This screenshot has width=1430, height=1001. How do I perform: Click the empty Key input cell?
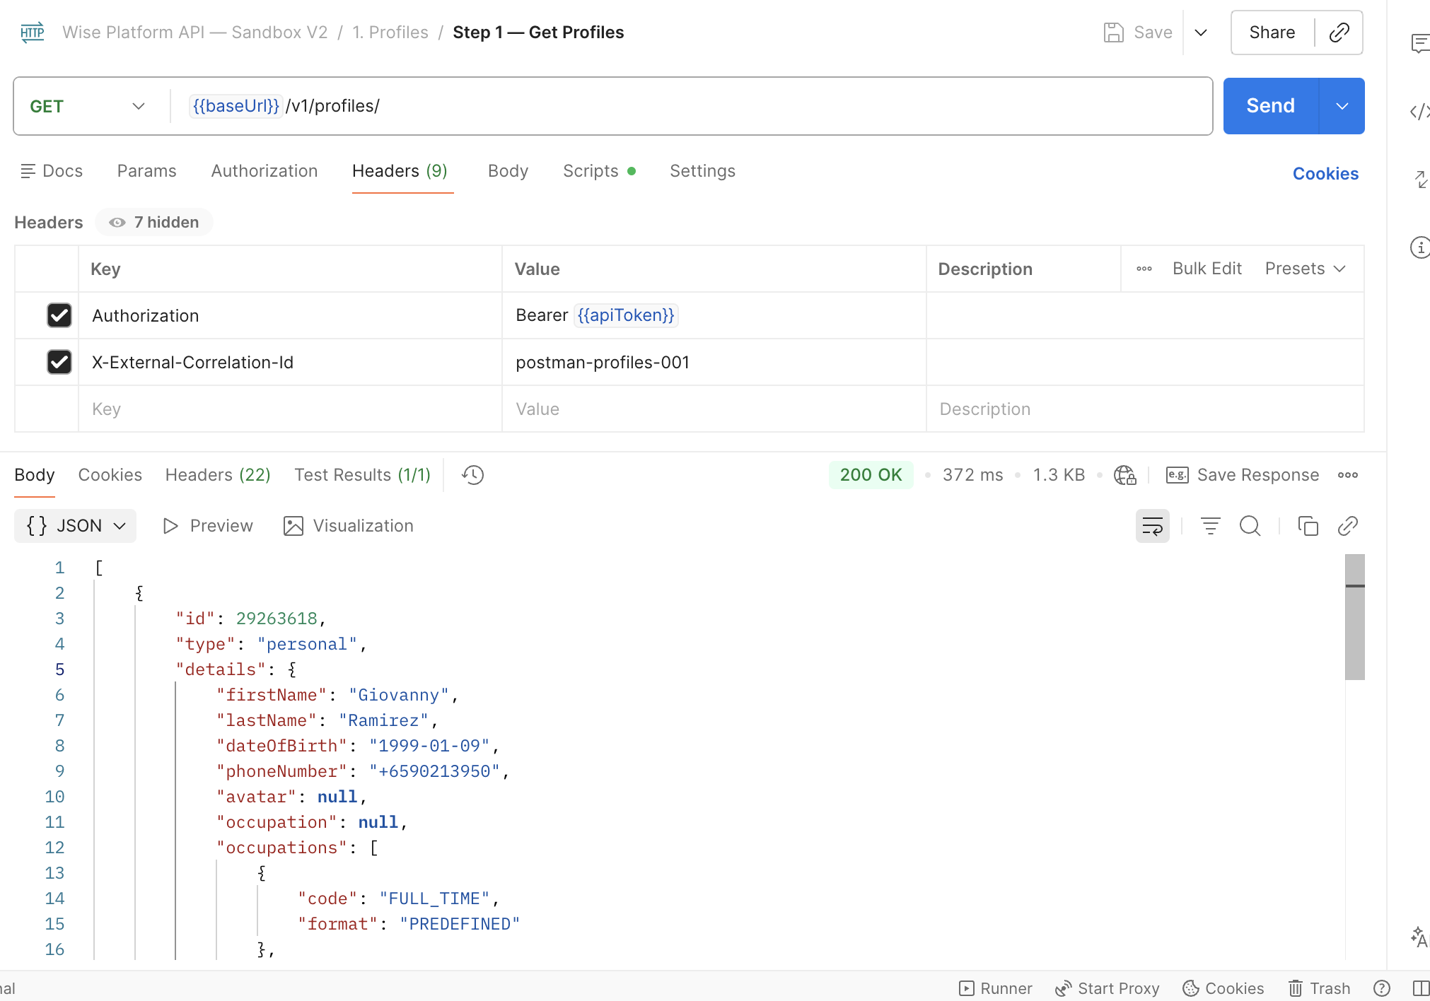290,409
